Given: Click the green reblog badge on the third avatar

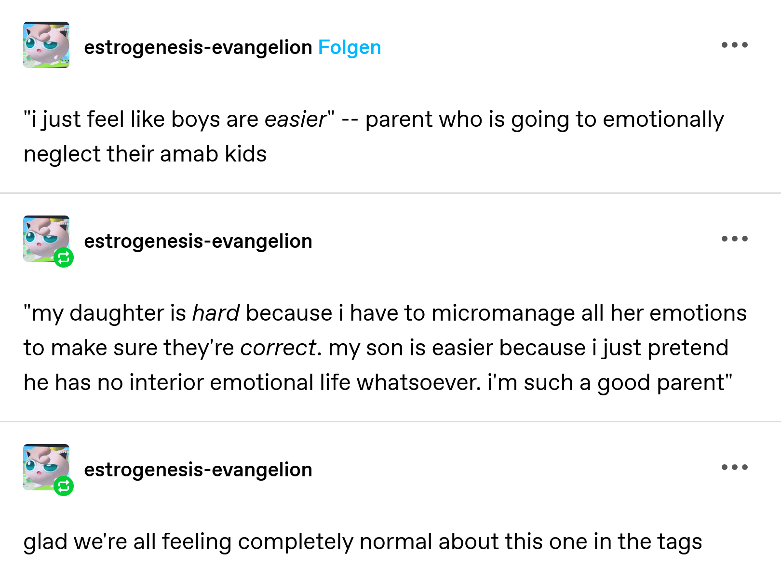Looking at the screenshot, I should pyautogui.click(x=64, y=486).
